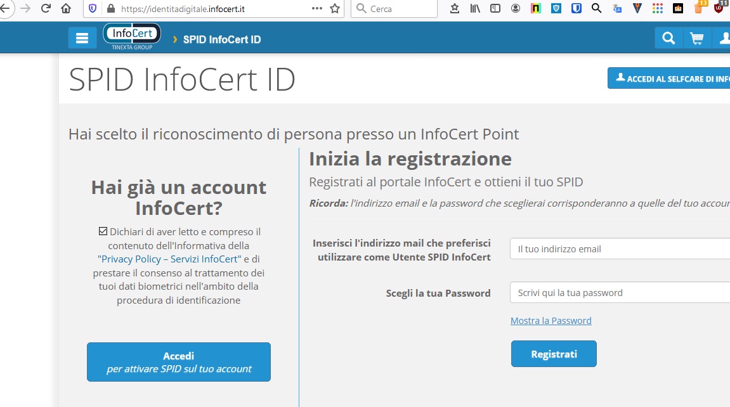Reload the current page
Image resolution: width=730 pixels, height=407 pixels.
pyautogui.click(x=46, y=8)
